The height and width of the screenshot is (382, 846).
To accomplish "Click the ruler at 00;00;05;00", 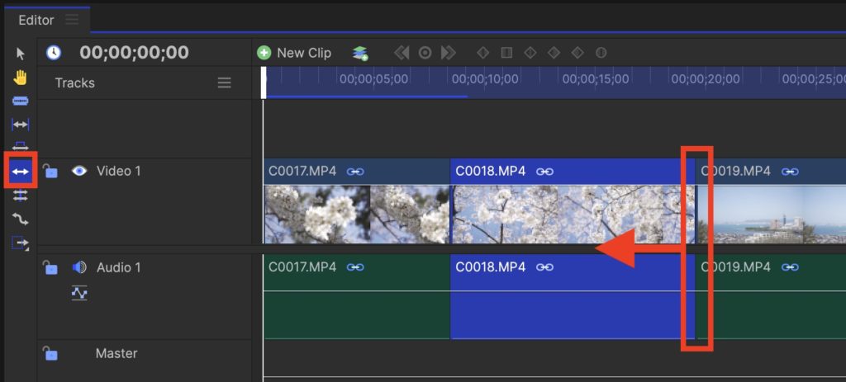I will (x=374, y=79).
